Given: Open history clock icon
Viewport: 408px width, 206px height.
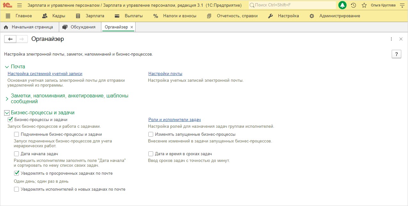Looking at the screenshot, I should tap(353, 5).
